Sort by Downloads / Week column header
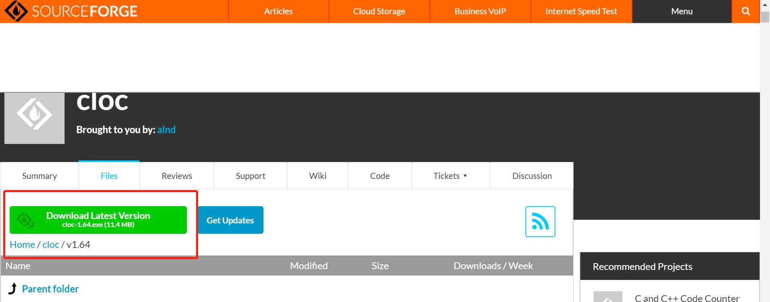Screen dimensions: 770x302 click(x=493, y=266)
